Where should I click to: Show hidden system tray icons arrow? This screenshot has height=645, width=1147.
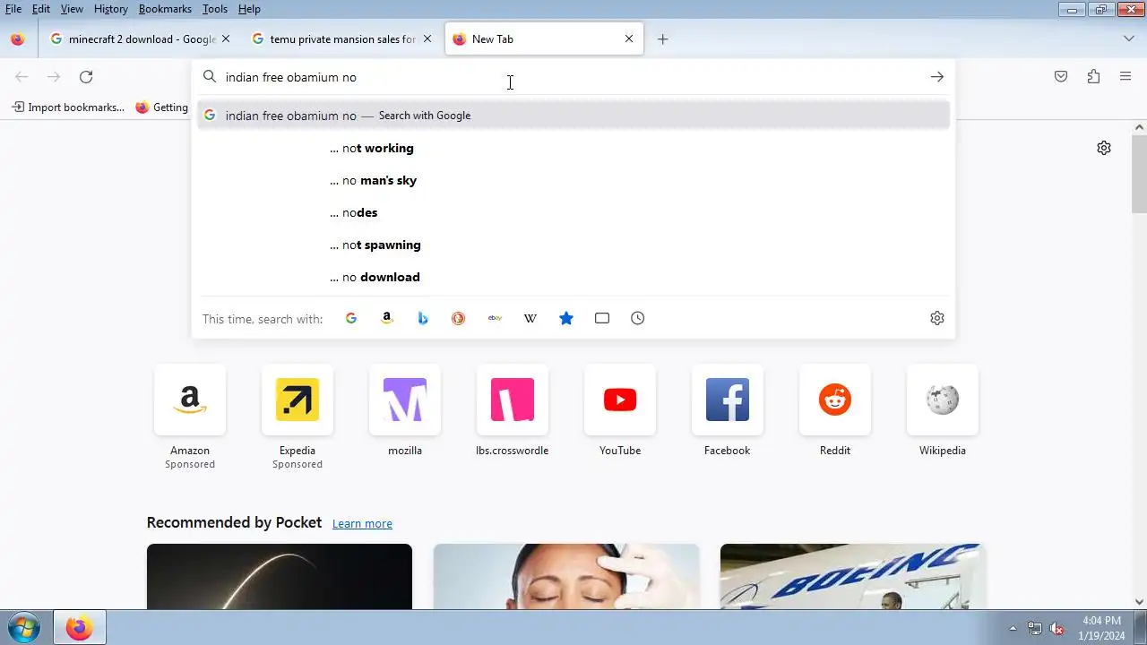click(1013, 629)
